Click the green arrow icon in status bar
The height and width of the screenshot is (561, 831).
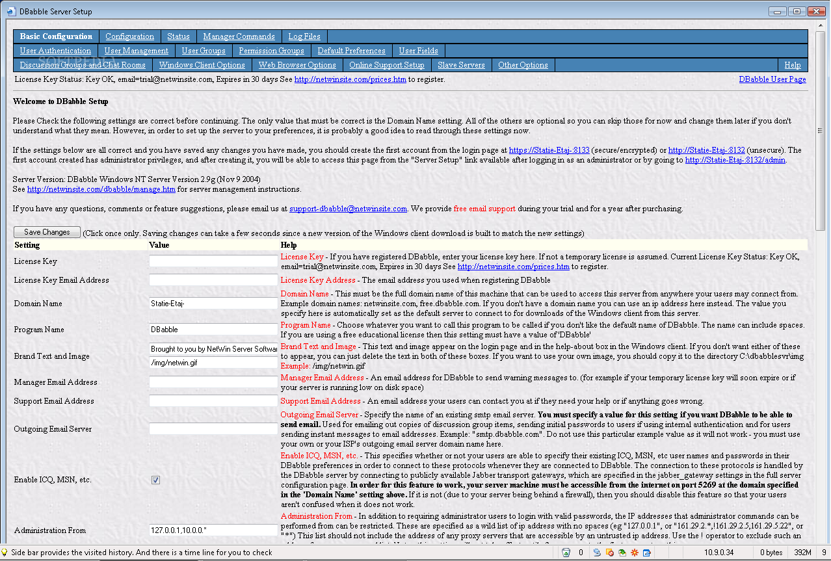pos(622,553)
